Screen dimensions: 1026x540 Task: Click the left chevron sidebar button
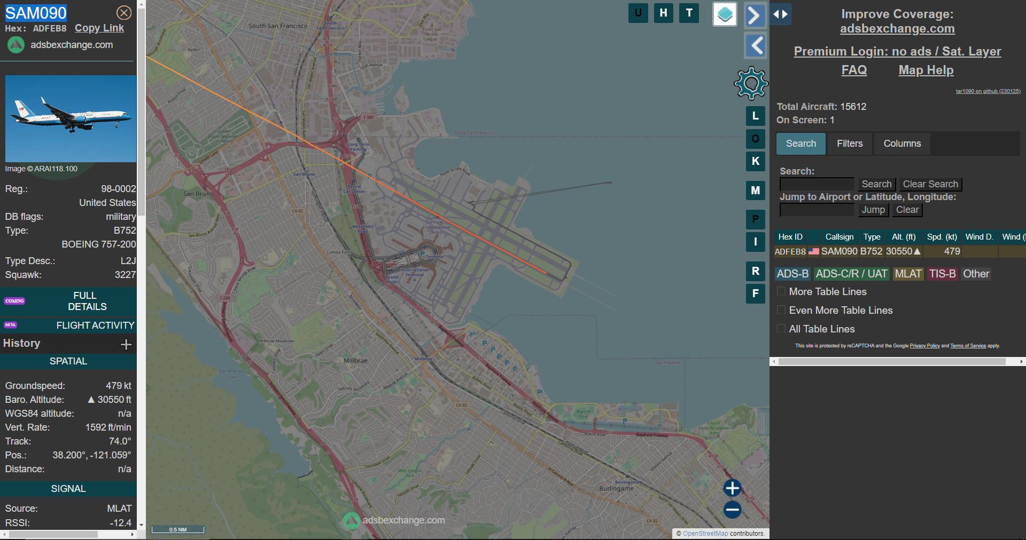[x=756, y=46]
